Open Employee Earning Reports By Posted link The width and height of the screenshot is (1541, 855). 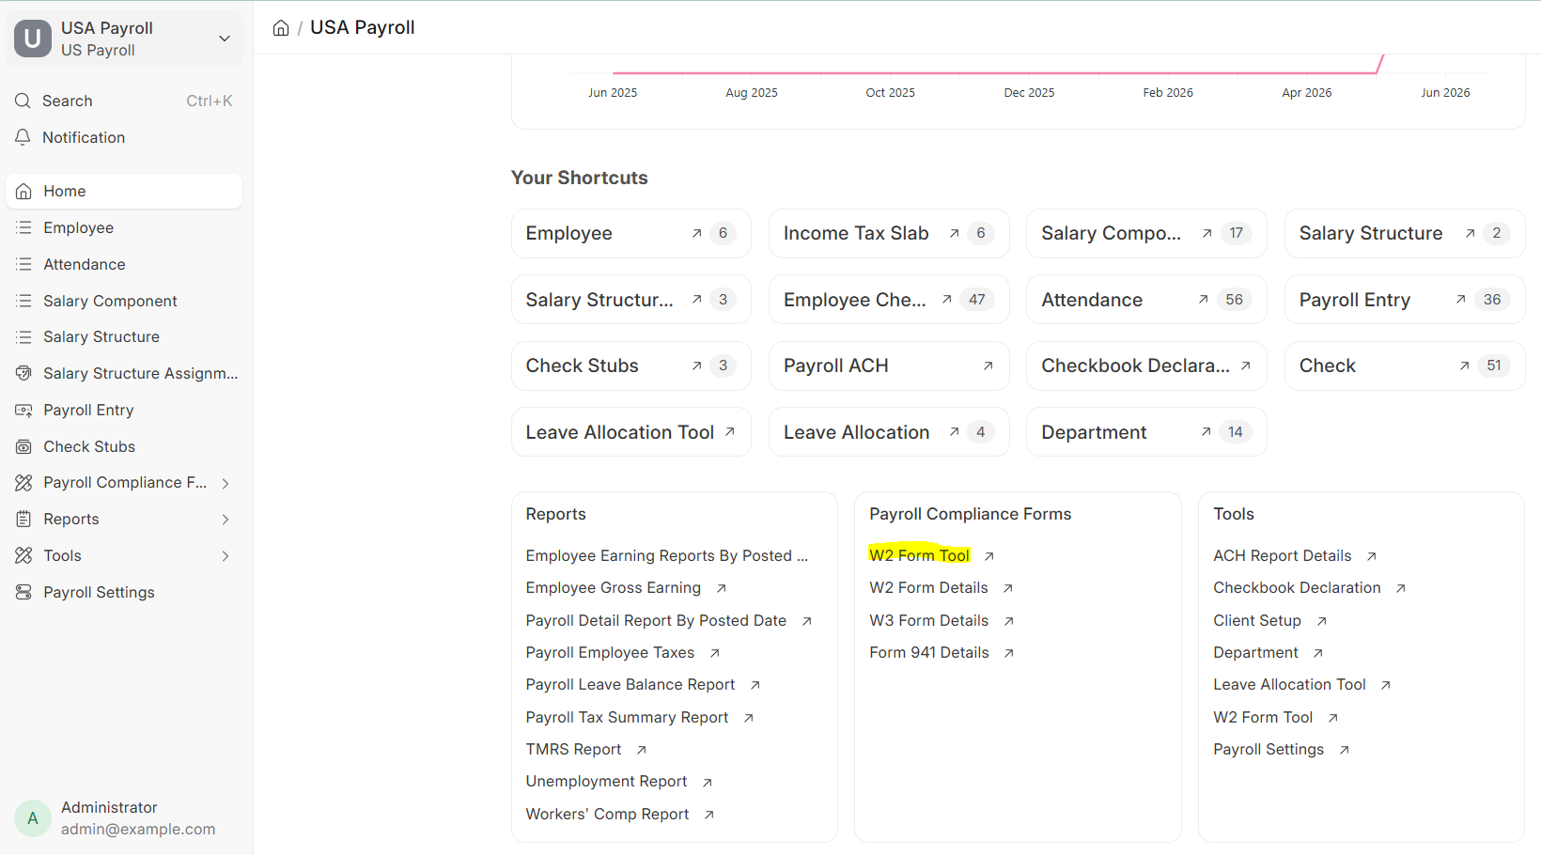(x=667, y=555)
